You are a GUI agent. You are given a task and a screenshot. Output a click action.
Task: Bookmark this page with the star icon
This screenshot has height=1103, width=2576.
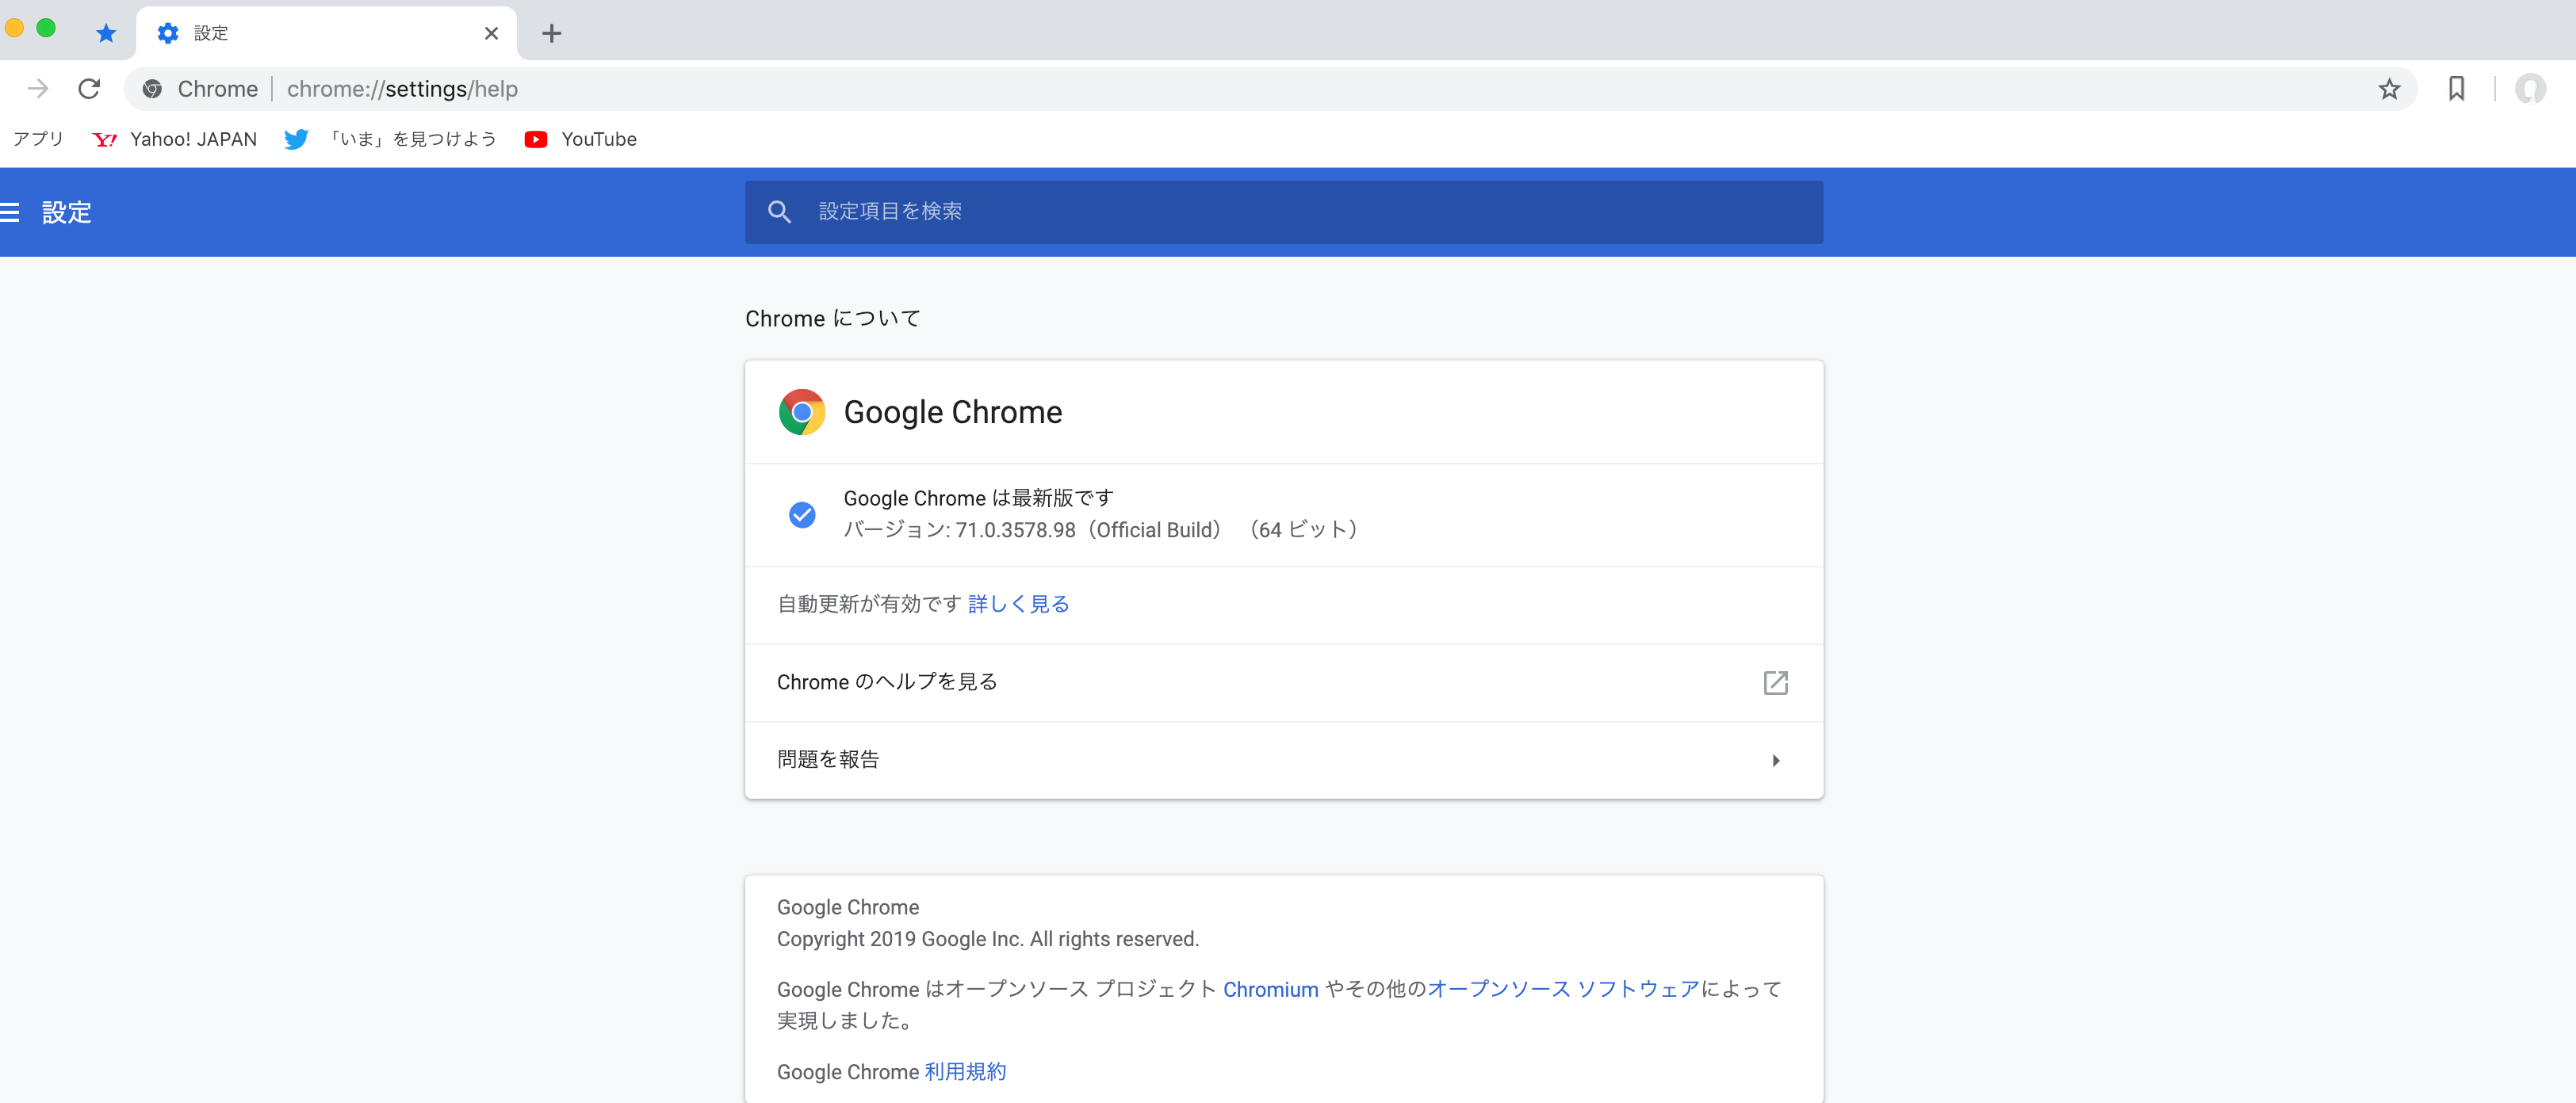point(2389,89)
